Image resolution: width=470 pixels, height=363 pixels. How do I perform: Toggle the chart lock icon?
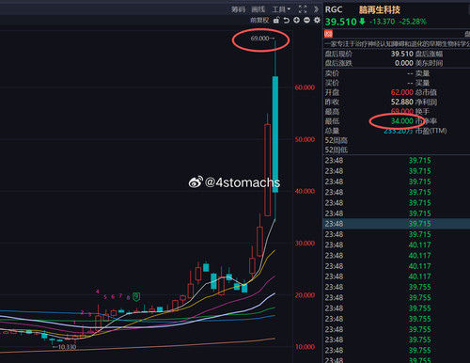[276, 21]
